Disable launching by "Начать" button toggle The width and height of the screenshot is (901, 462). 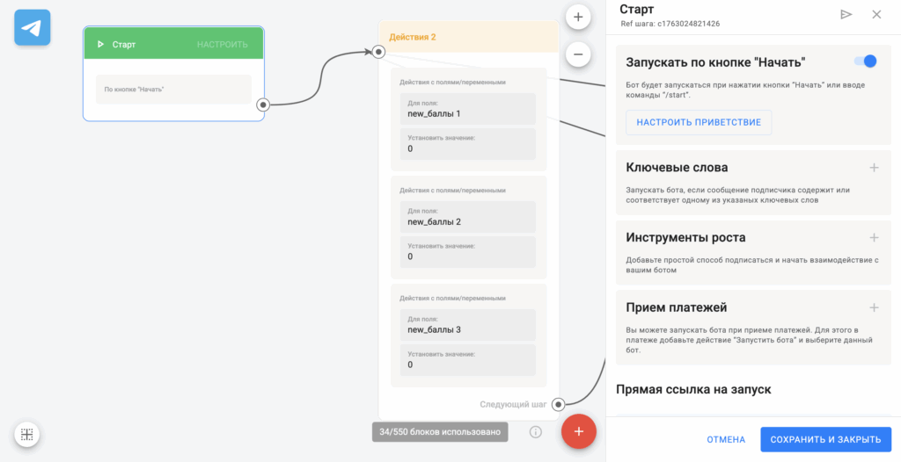[866, 61]
